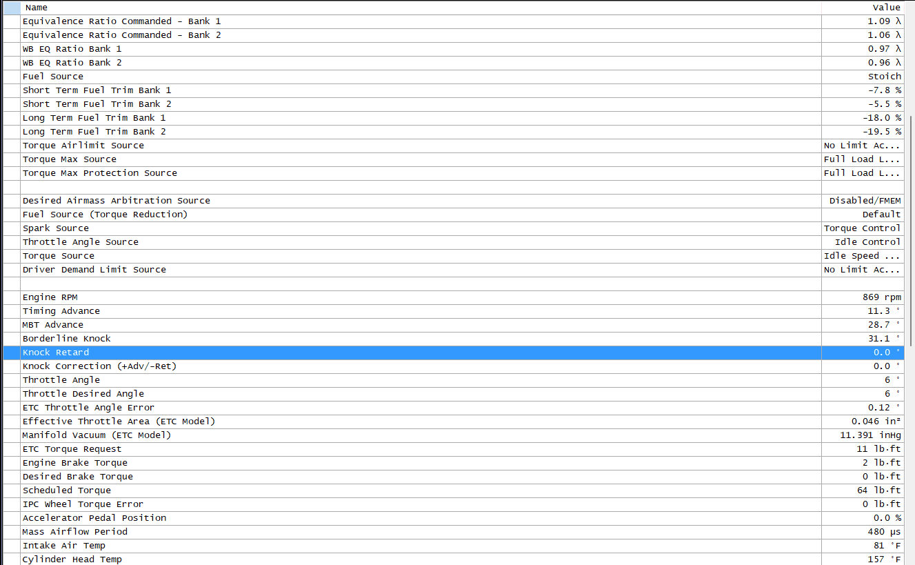Viewport: 915px width, 565px height.
Task: Select the Fuel Source (Torque Reduction) row
Action: click(454, 215)
